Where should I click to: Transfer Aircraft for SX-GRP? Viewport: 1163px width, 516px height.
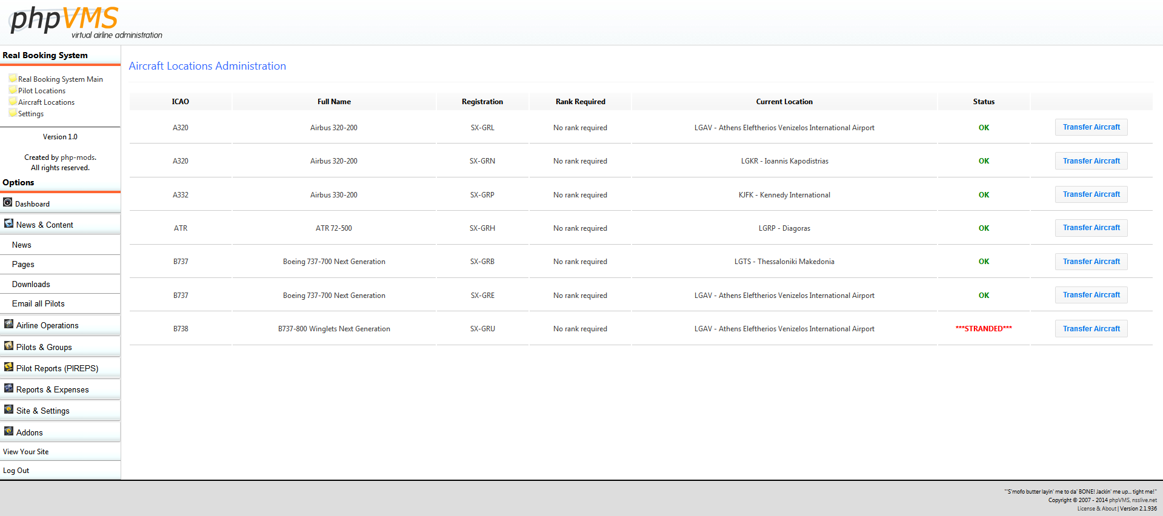[x=1091, y=194]
